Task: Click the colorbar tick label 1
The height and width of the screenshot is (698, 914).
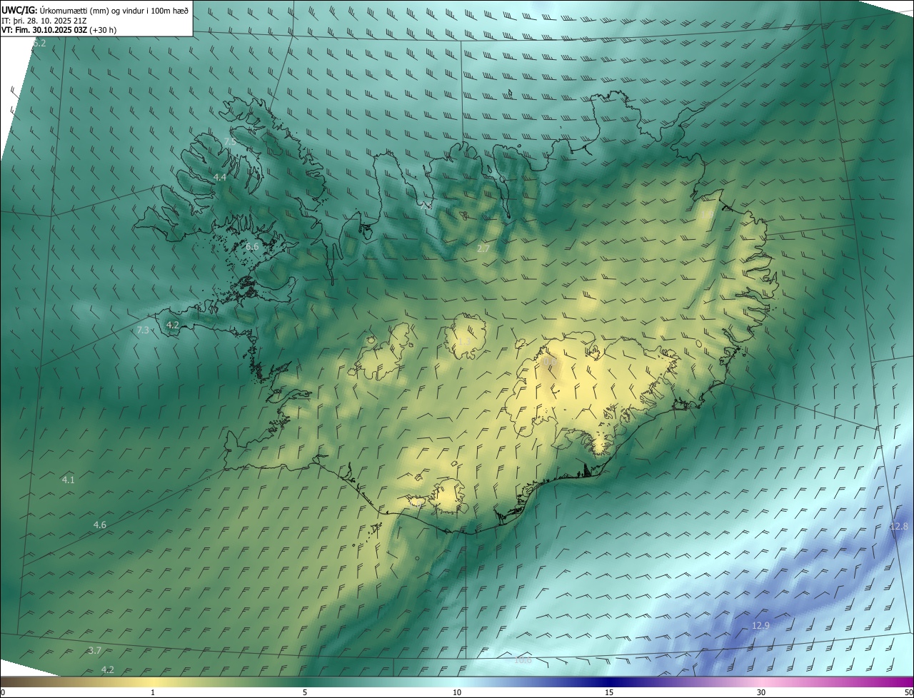Action: 153,693
